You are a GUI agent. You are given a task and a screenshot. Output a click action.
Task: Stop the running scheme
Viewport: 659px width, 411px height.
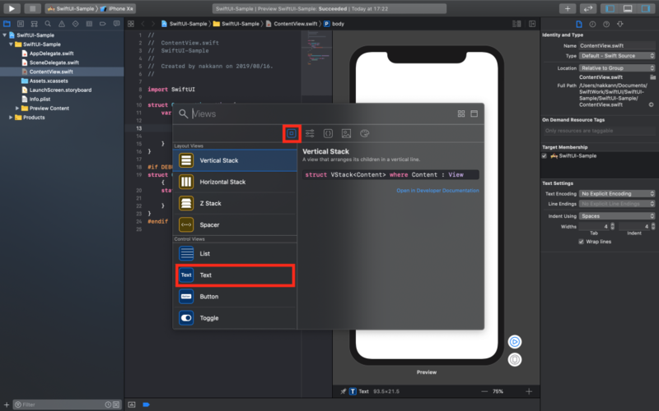pos(32,8)
